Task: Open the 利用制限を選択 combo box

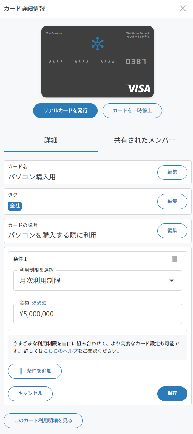Action: tap(98, 280)
